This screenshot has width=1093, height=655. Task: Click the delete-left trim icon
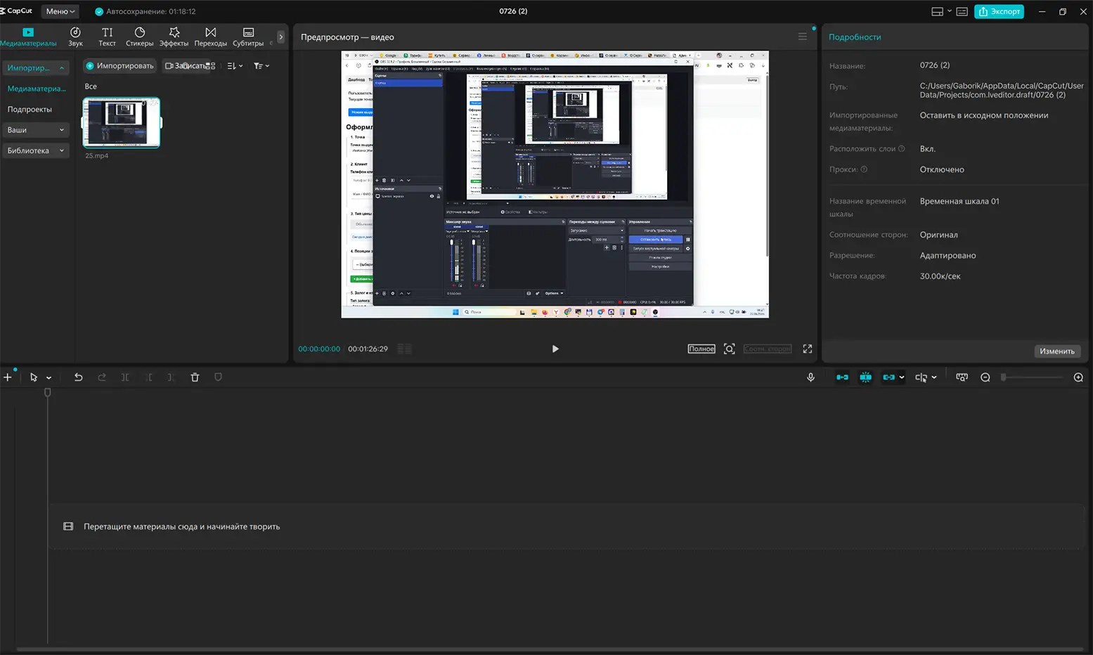point(148,377)
